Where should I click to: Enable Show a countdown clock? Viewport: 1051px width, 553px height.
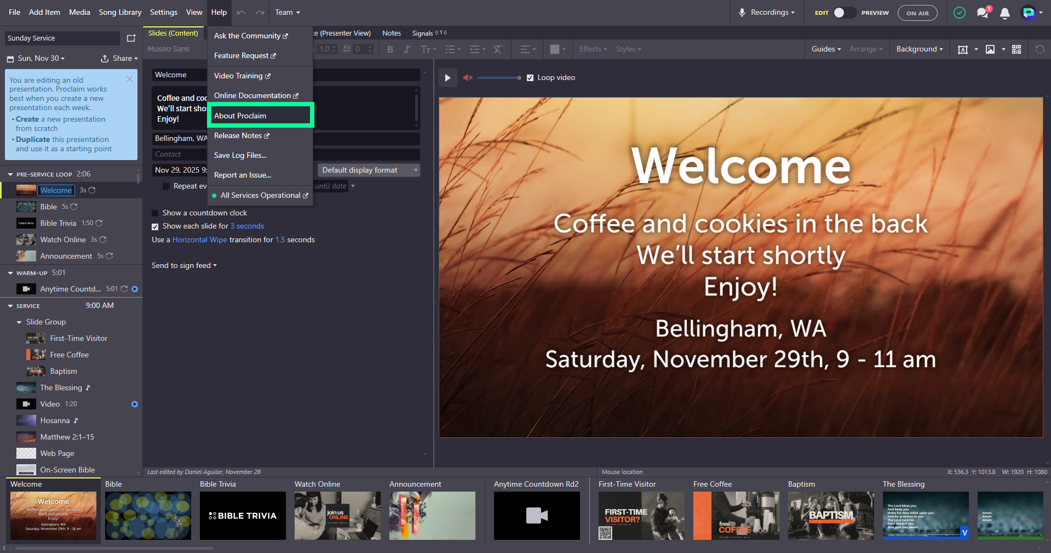coord(155,213)
